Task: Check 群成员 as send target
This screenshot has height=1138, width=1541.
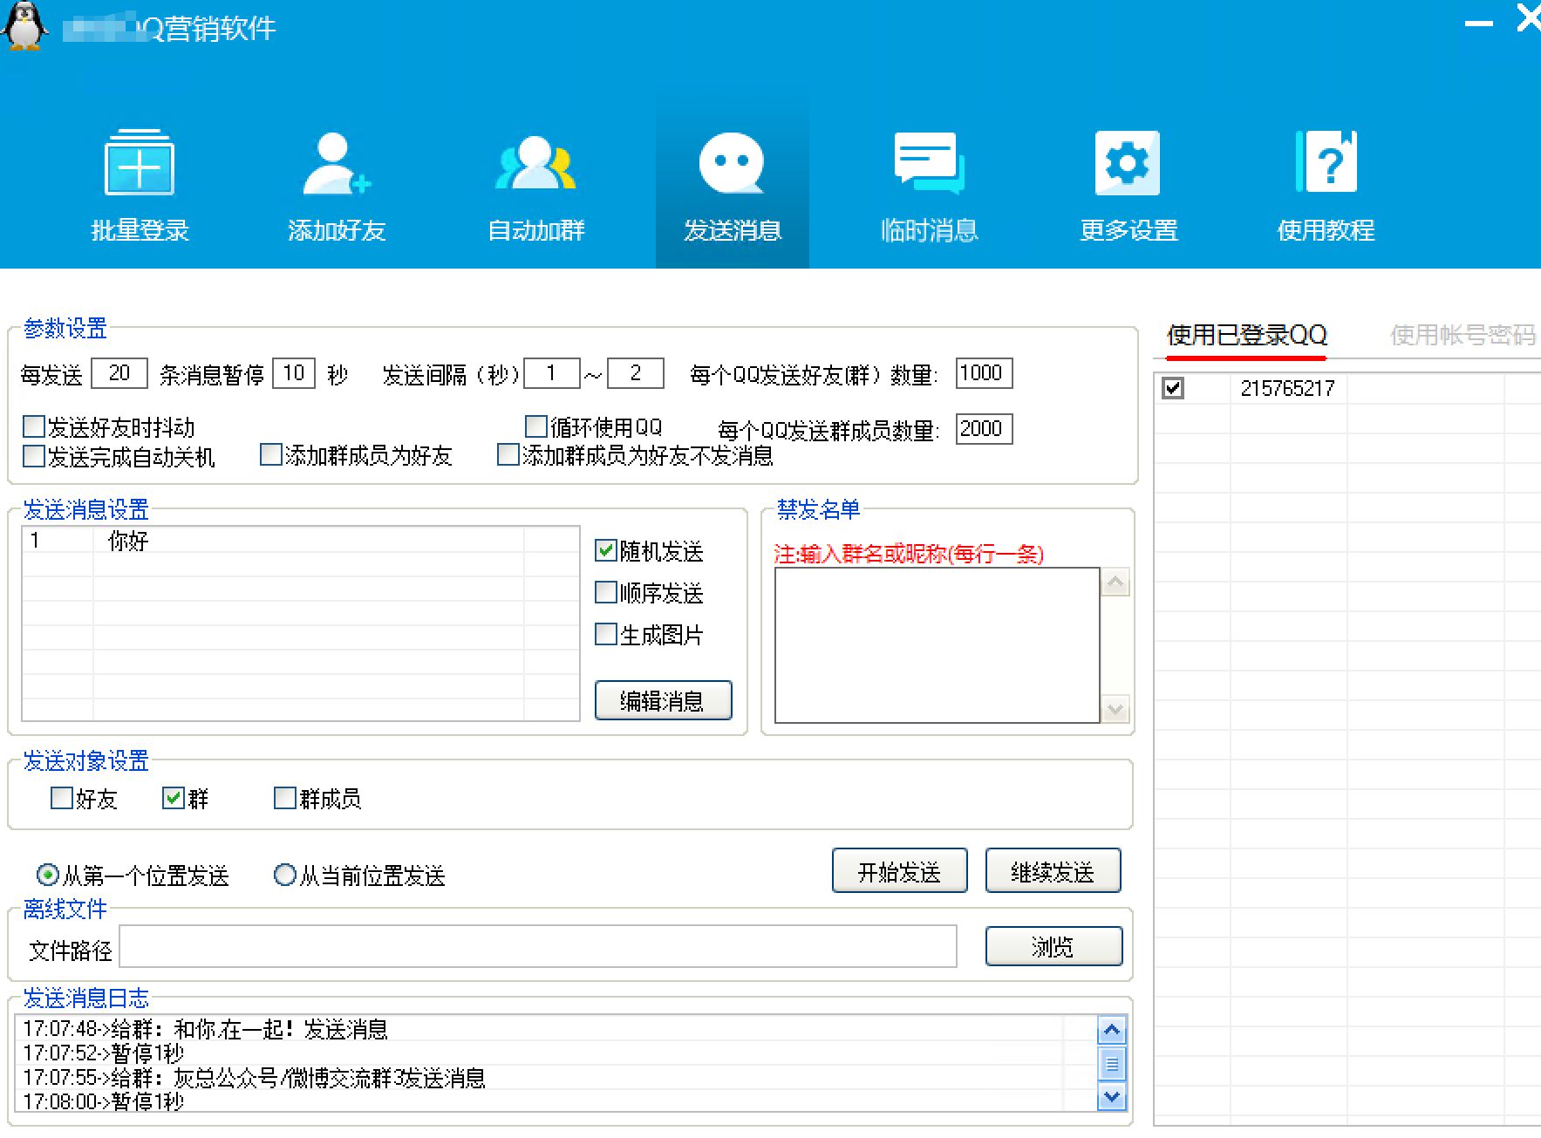Action: pyautogui.click(x=284, y=798)
